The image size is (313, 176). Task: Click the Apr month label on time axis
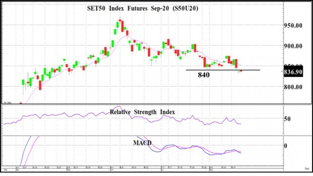[x=18, y=170]
